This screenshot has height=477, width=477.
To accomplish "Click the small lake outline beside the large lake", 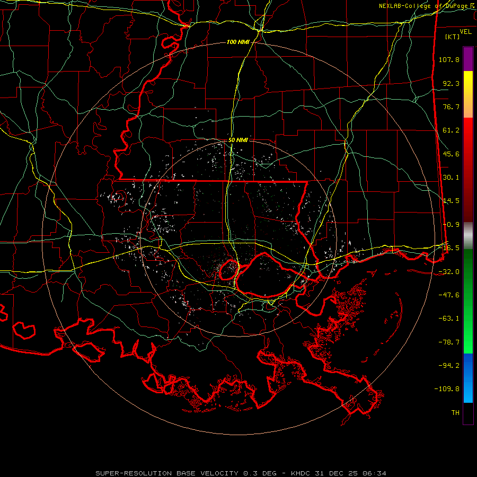I will [x=229, y=270].
